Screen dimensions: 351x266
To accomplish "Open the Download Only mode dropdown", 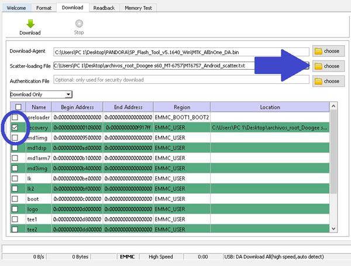I will coord(41,94).
